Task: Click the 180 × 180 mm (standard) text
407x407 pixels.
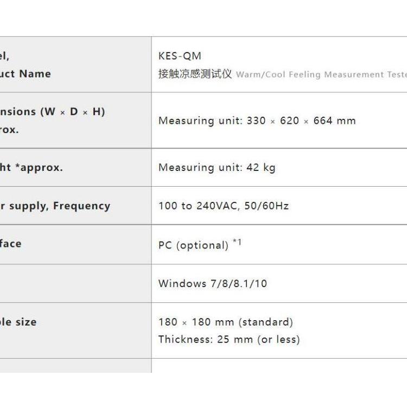Action: [x=226, y=322]
